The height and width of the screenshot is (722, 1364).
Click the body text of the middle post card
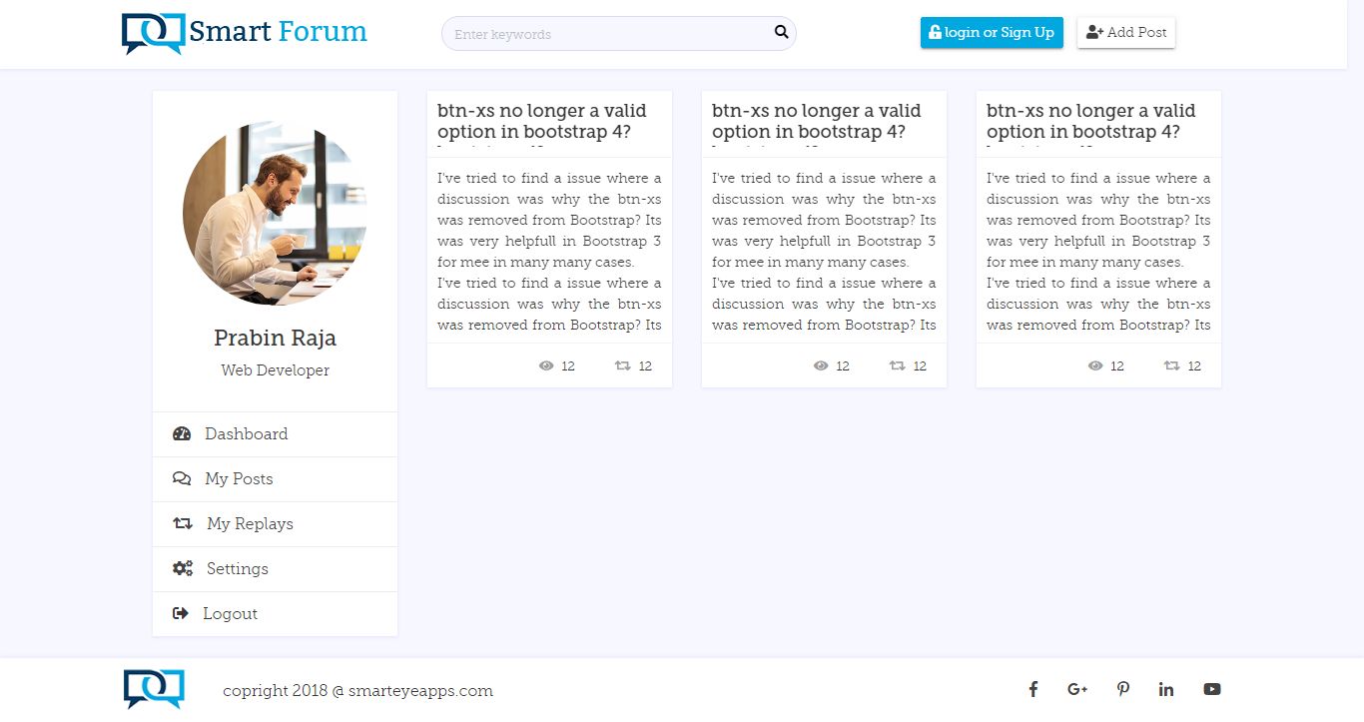[824, 251]
